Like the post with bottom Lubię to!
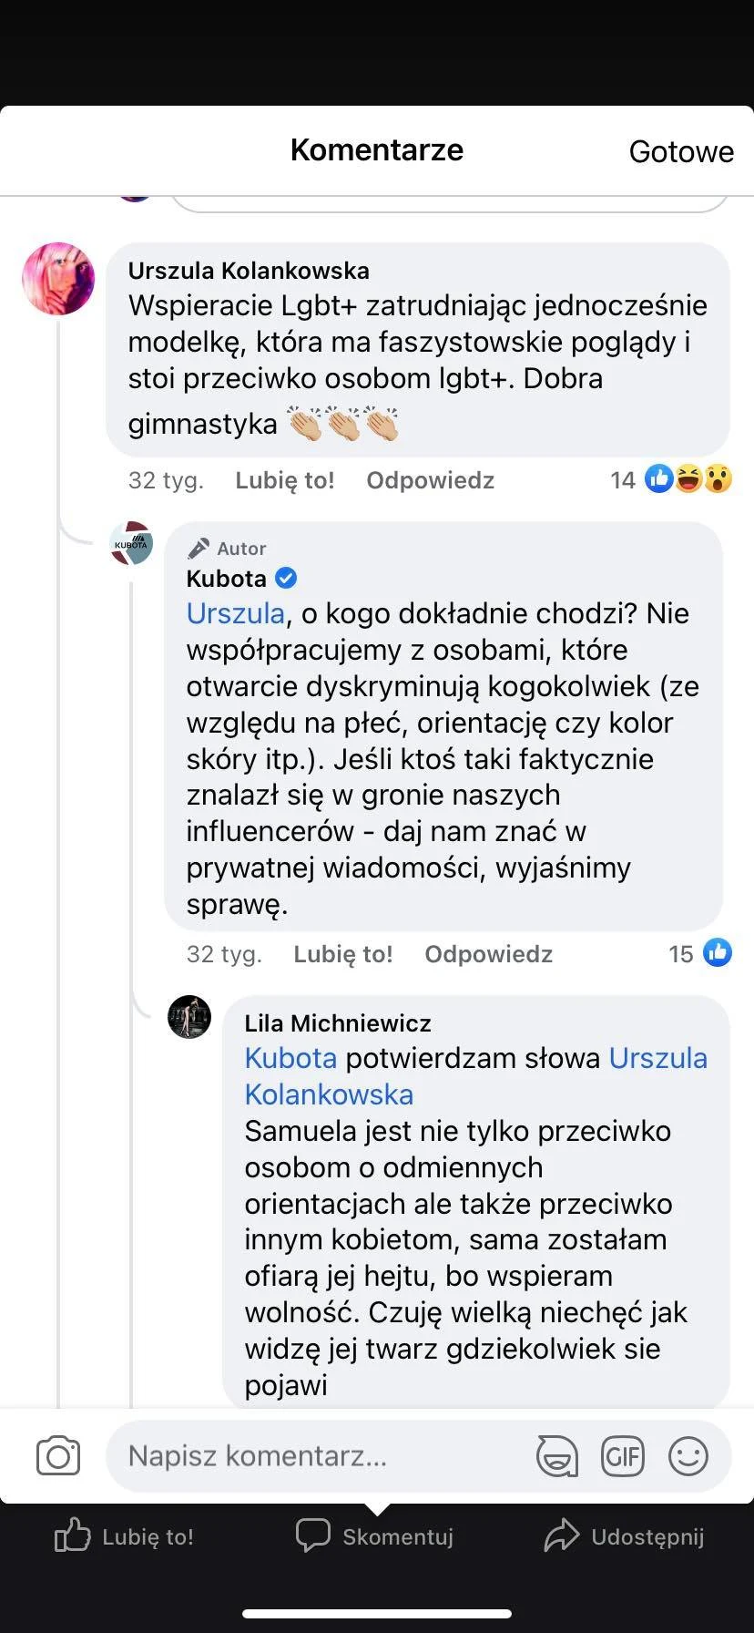Image resolution: width=754 pixels, height=1633 pixels. 125,1536
